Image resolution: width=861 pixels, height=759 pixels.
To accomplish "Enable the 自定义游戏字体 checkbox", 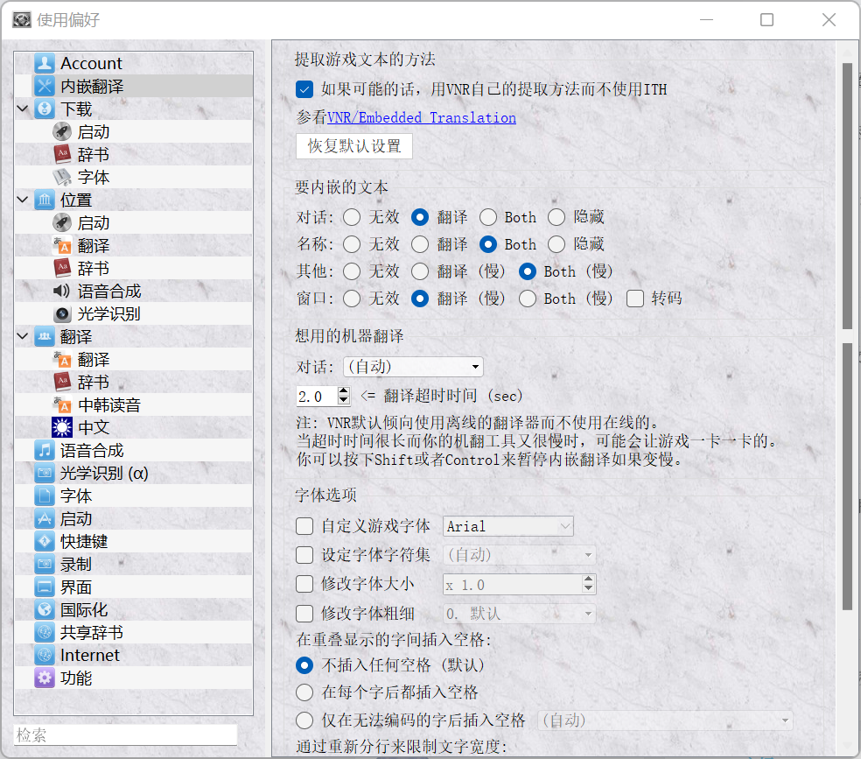I will pyautogui.click(x=304, y=526).
